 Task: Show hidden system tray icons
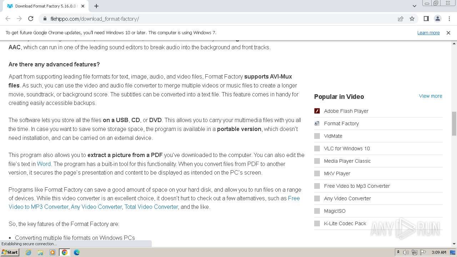click(398, 252)
